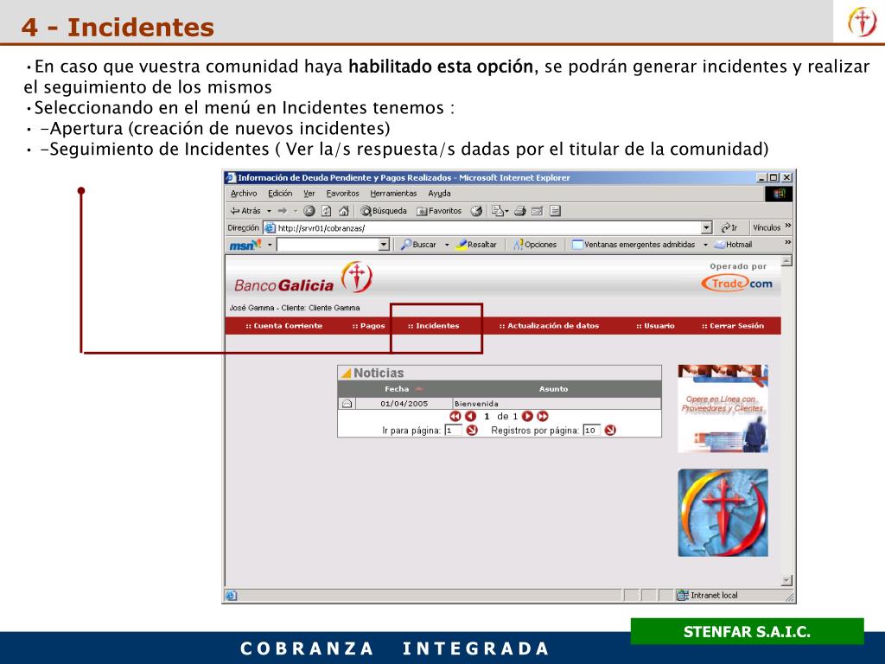Viewport: 885px width, 664px height.
Task: Open the Ver menu
Action: tap(309, 193)
